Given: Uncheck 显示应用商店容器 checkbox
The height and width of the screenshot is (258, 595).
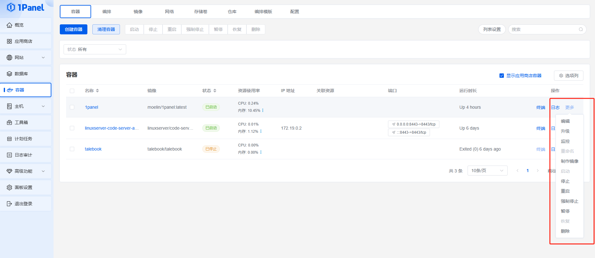Looking at the screenshot, I should 502,76.
